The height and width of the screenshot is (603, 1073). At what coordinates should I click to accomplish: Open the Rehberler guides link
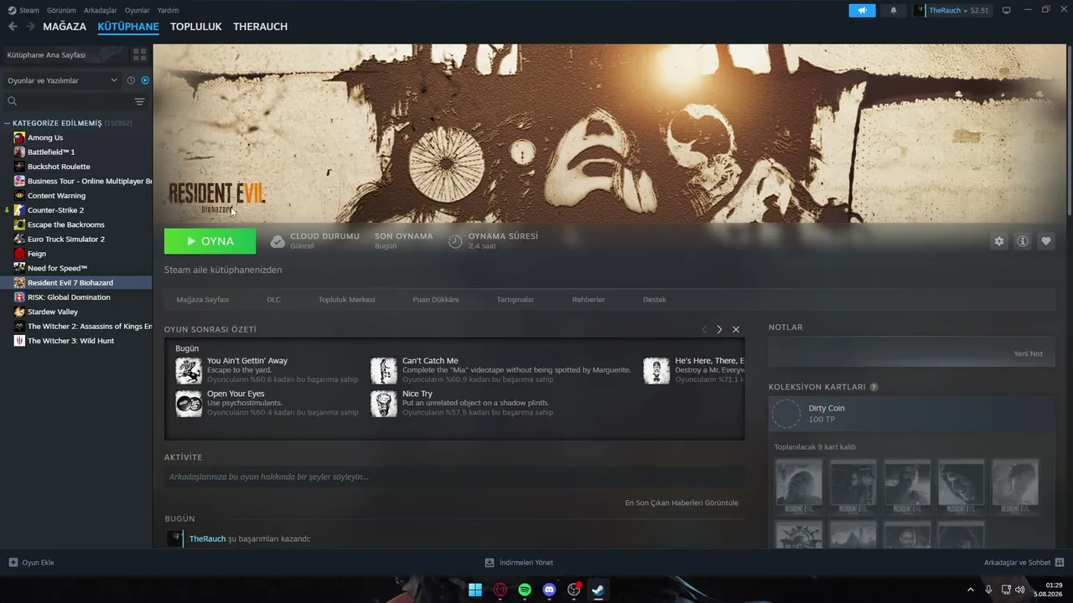(x=588, y=300)
